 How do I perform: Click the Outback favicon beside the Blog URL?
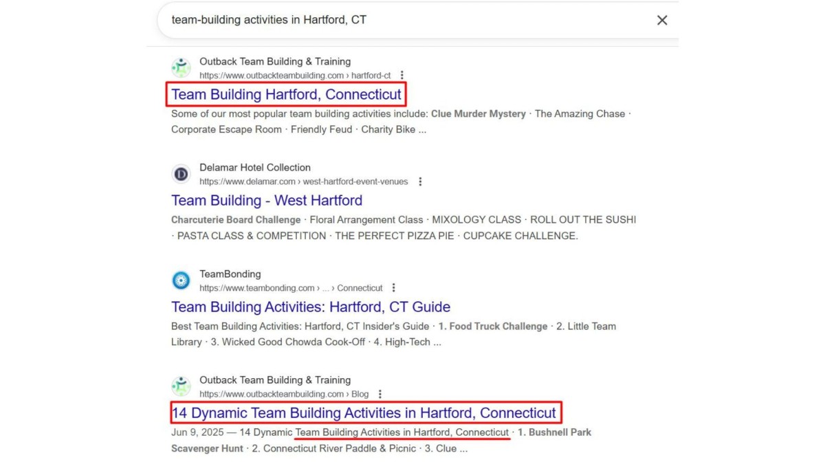pyautogui.click(x=181, y=387)
